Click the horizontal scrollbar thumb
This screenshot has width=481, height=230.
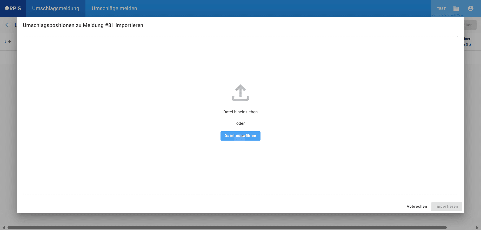point(227,228)
